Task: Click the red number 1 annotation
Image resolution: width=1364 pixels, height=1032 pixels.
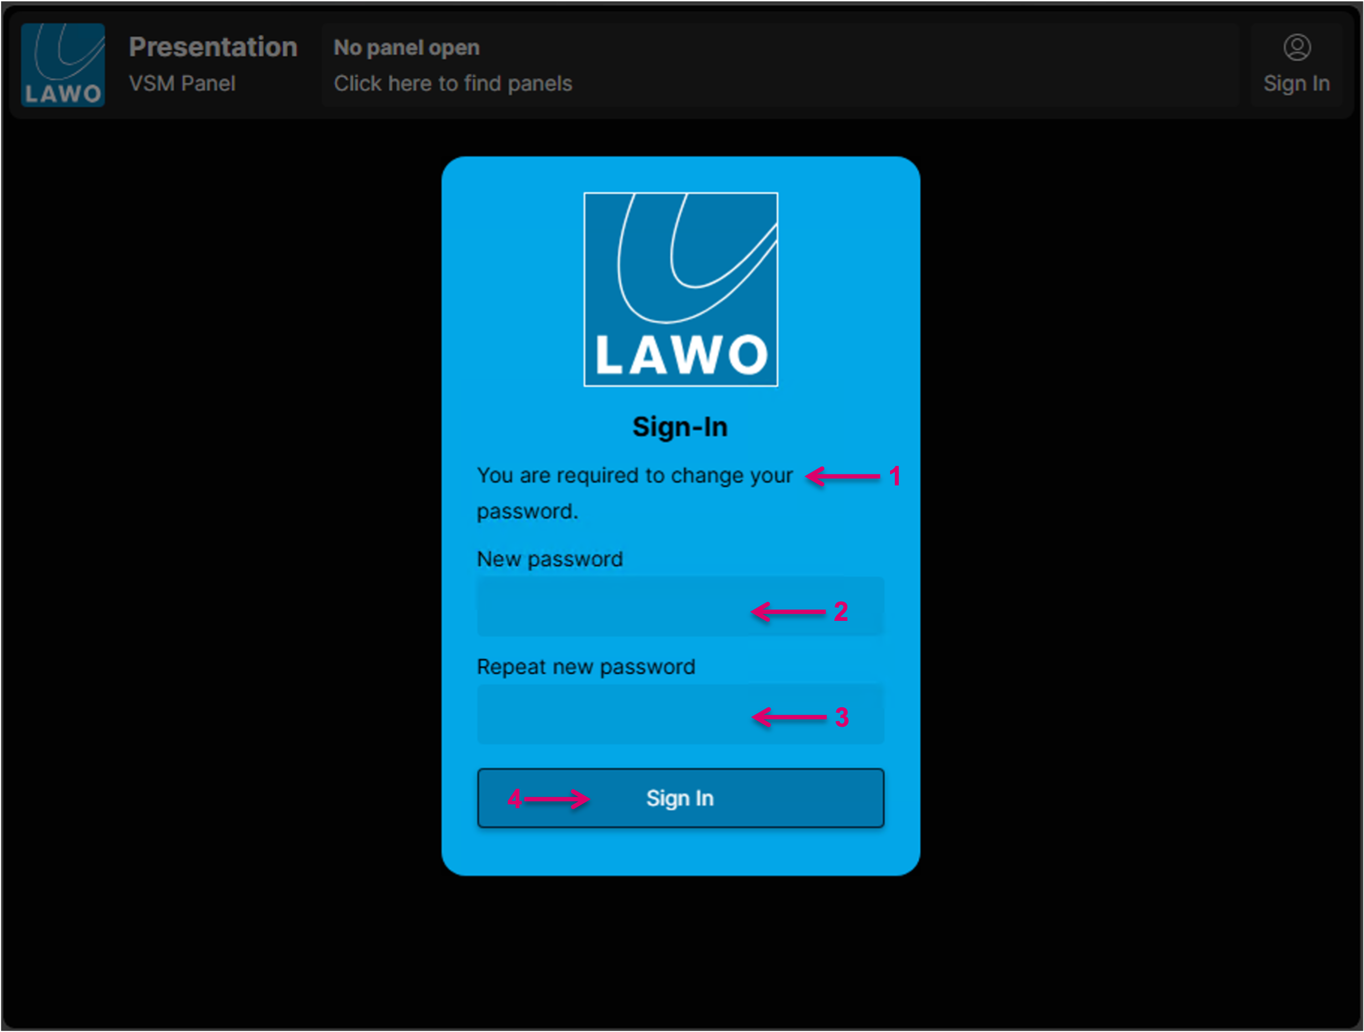Action: [x=894, y=476]
